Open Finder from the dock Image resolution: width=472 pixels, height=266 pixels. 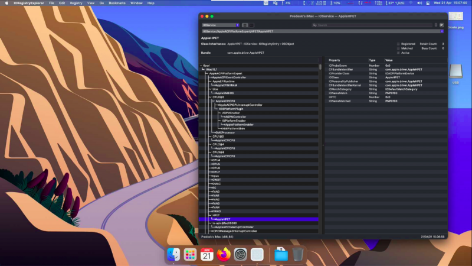[x=173, y=255]
